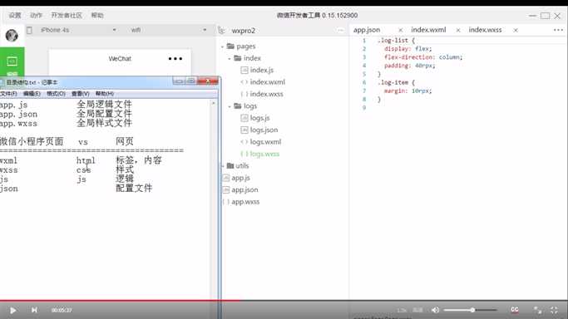Open Notepad's 编辑(E) menu
Screen dimensions: 568x319
(32, 94)
